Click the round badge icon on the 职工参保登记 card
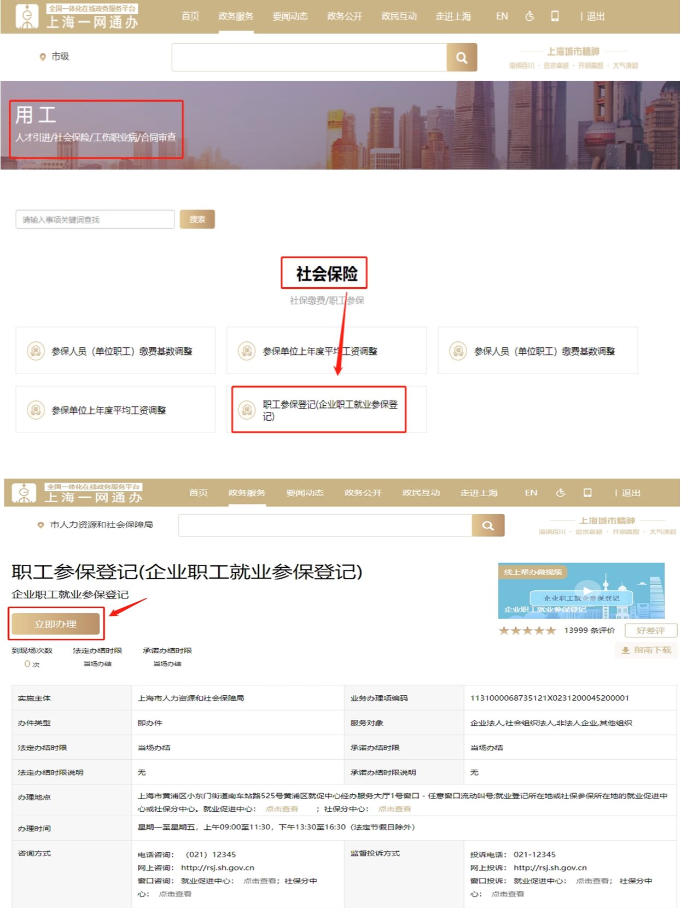This screenshot has height=908, width=681. tap(247, 410)
